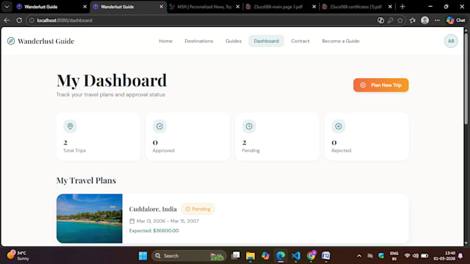Click the Approved count label
This screenshot has width=470, height=264.
(163, 151)
